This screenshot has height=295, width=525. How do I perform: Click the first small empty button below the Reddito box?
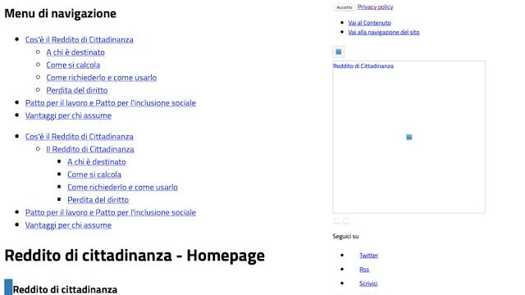click(x=336, y=220)
